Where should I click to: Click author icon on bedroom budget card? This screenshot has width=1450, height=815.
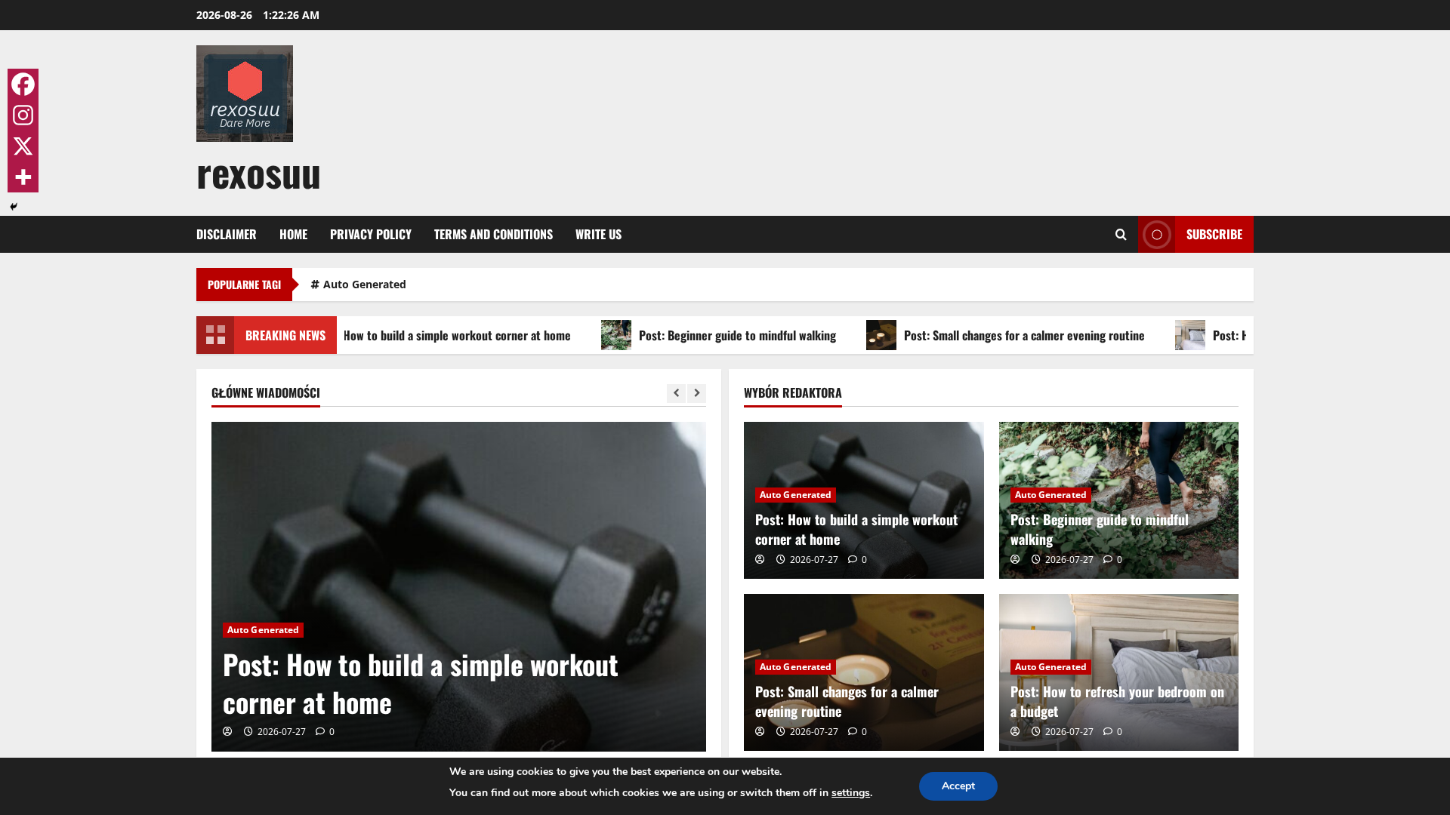[x=1015, y=731]
